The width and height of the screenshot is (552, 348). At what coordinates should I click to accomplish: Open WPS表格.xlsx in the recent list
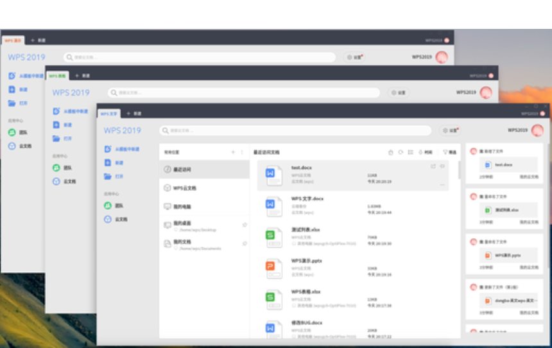[353, 299]
